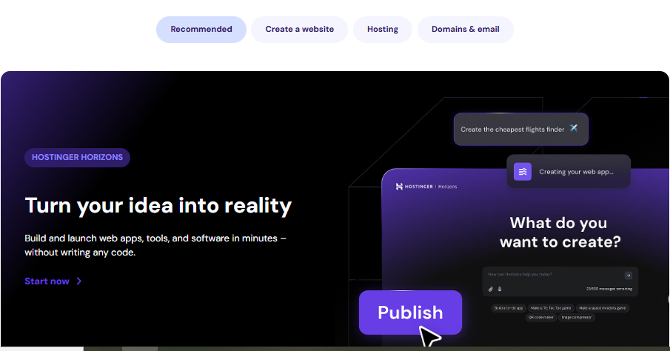
Task: Click the 'Turn your idea into reality' heading
Action: [x=158, y=206]
